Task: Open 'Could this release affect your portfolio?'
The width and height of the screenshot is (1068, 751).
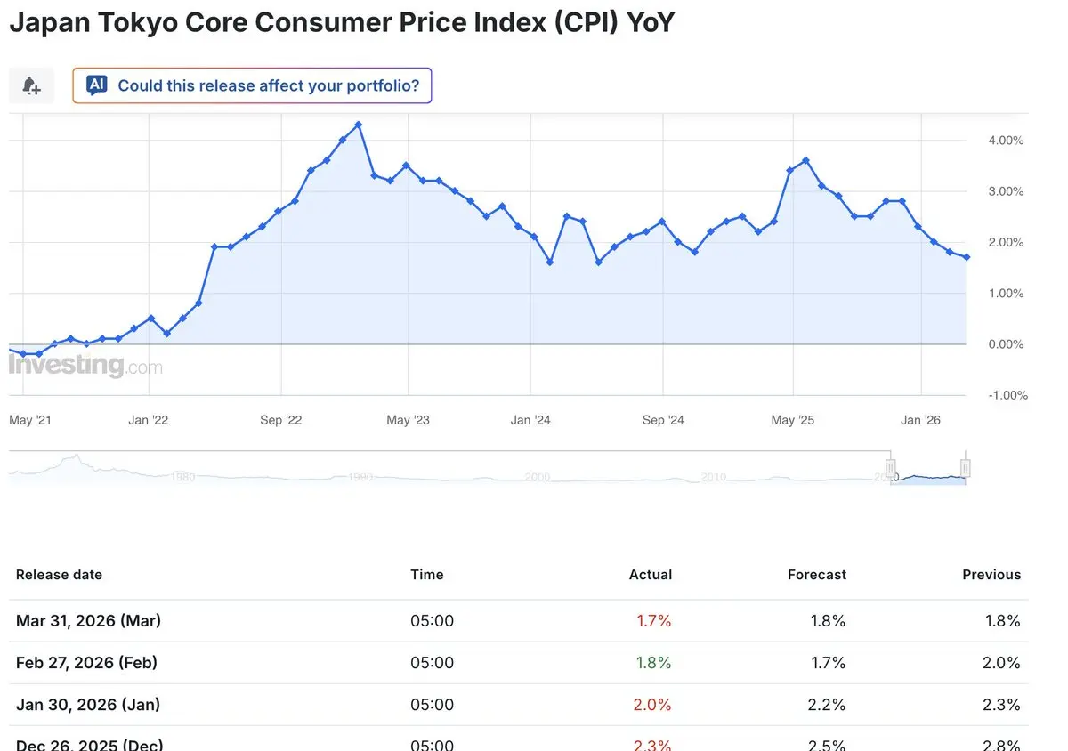Action: (x=268, y=86)
